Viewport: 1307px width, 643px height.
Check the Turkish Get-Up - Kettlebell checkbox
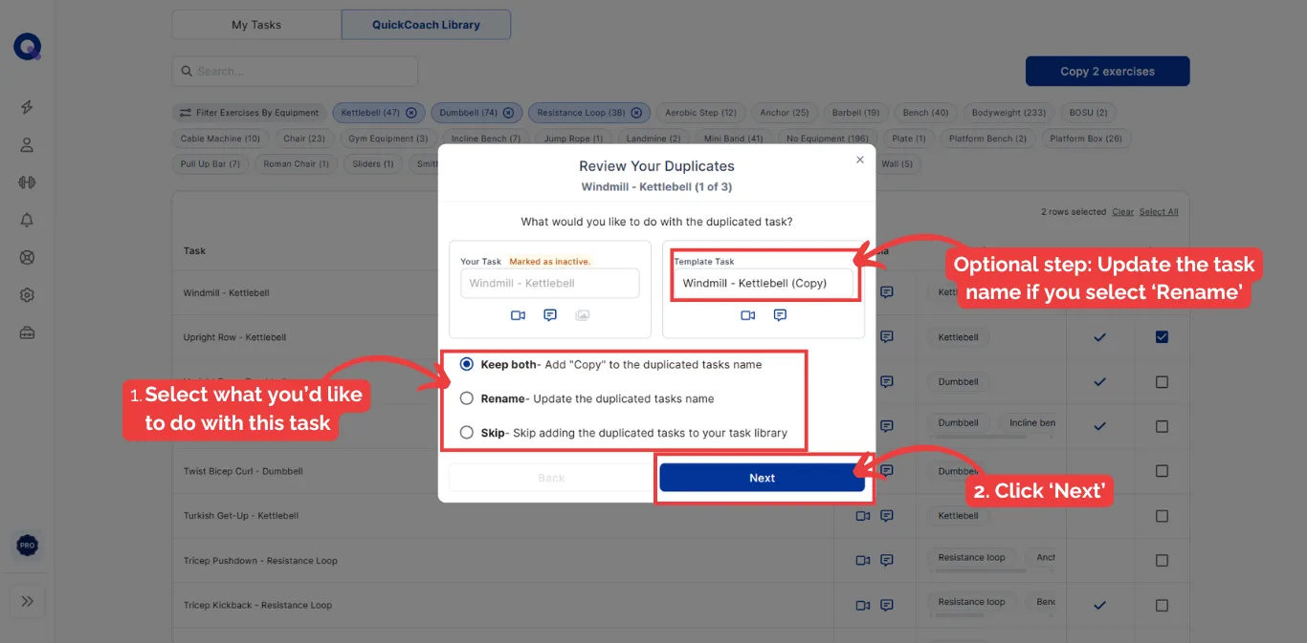tap(1162, 516)
